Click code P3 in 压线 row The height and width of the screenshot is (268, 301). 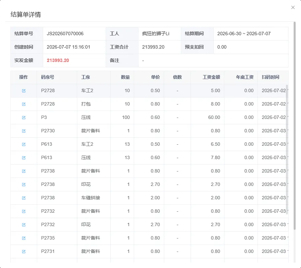point(44,117)
